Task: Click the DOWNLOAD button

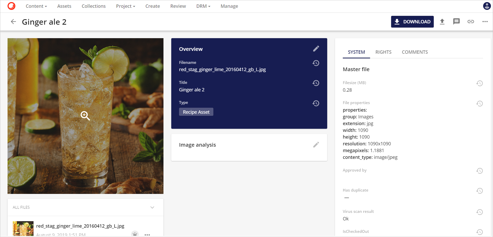Action: [412, 22]
